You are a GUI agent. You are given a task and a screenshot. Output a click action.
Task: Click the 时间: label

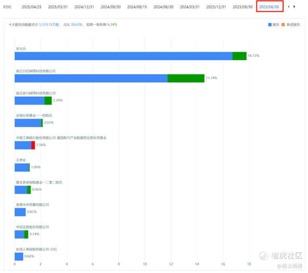coord(8,7)
